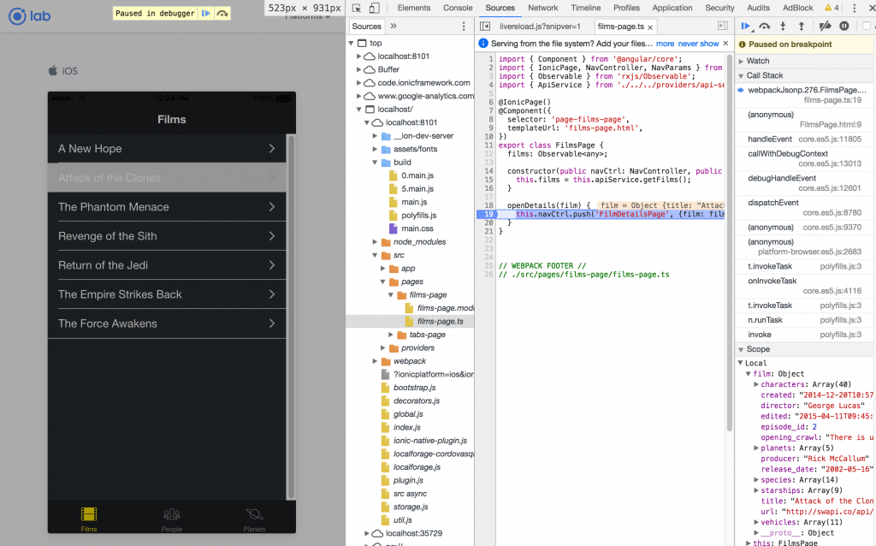Screen dimensions: 876x546
Task: Close the films-page.ts editor tab
Action: pos(650,27)
